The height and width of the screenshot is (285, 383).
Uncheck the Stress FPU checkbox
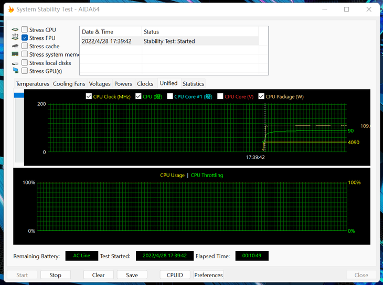[x=25, y=38]
